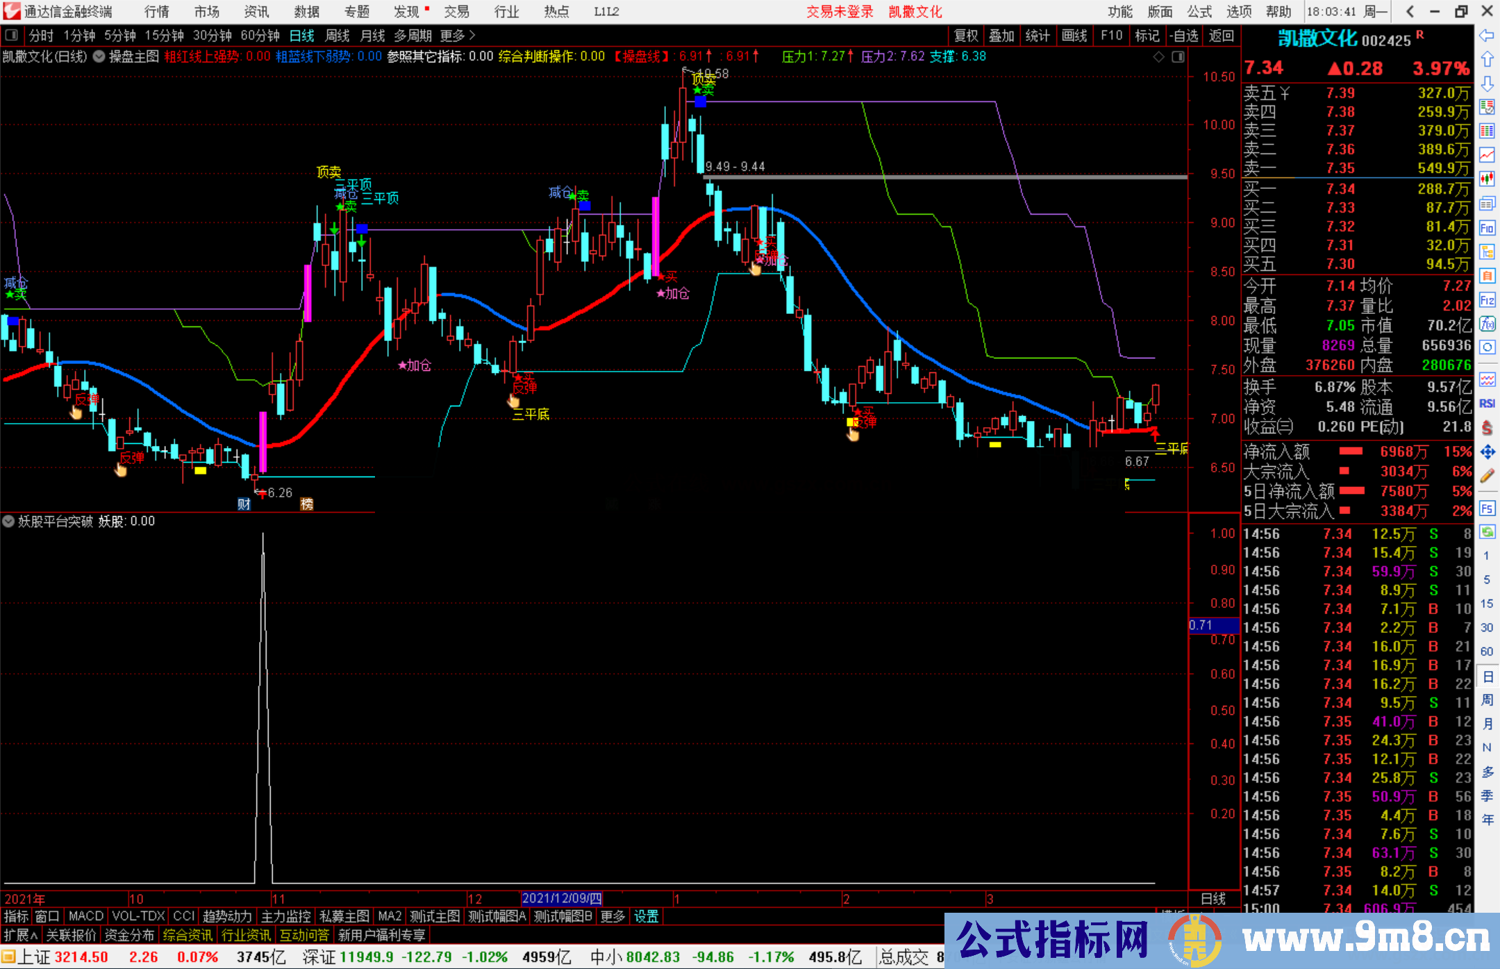Open 妖股平台突破 sub-indicator dropdown arrow

[x=8, y=521]
